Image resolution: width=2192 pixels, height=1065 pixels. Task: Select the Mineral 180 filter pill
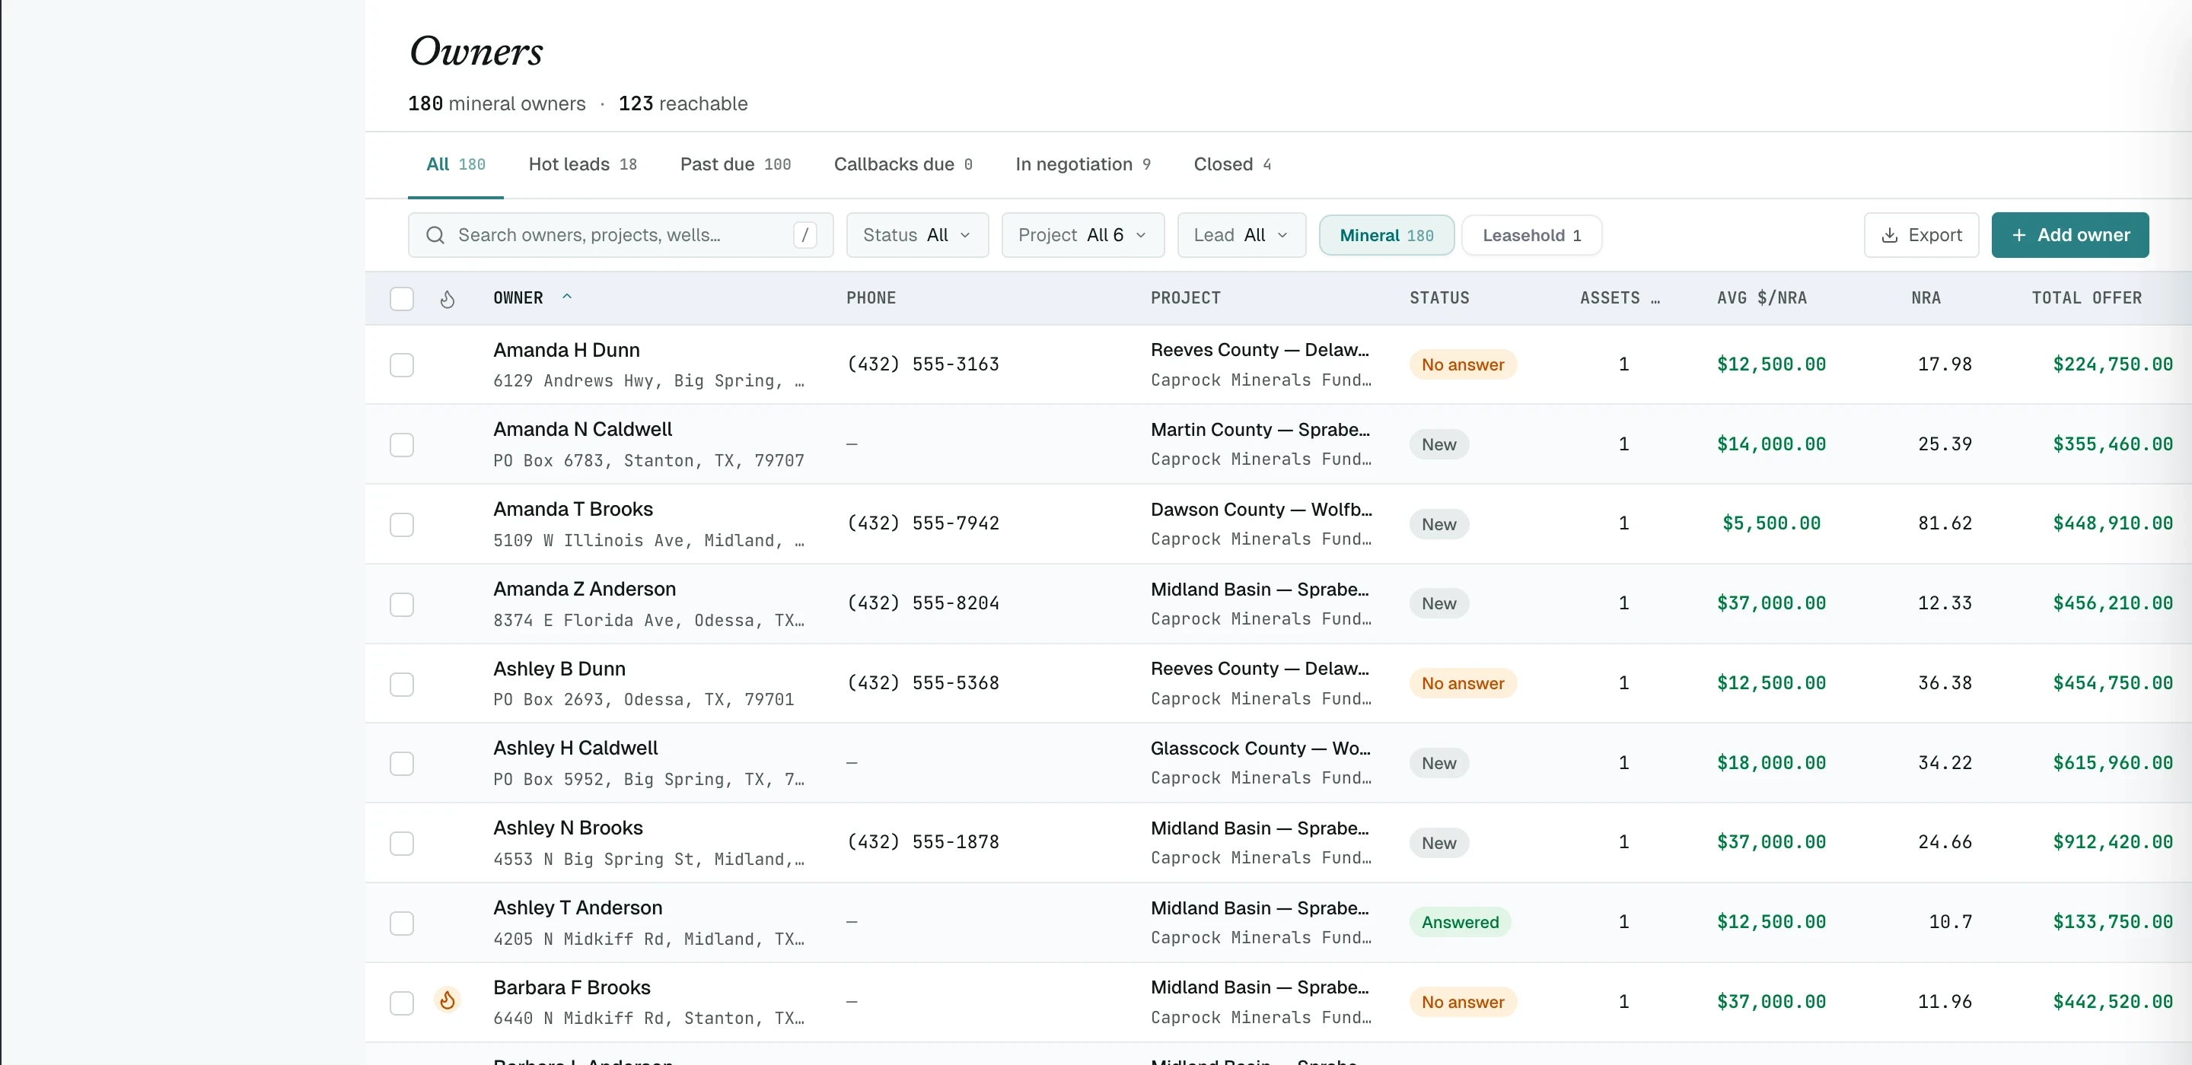1386,235
